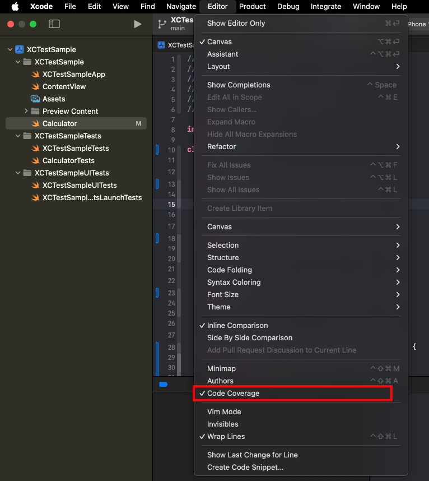The image size is (429, 481).
Task: Open the Navigate menu
Action: pyautogui.click(x=181, y=6)
